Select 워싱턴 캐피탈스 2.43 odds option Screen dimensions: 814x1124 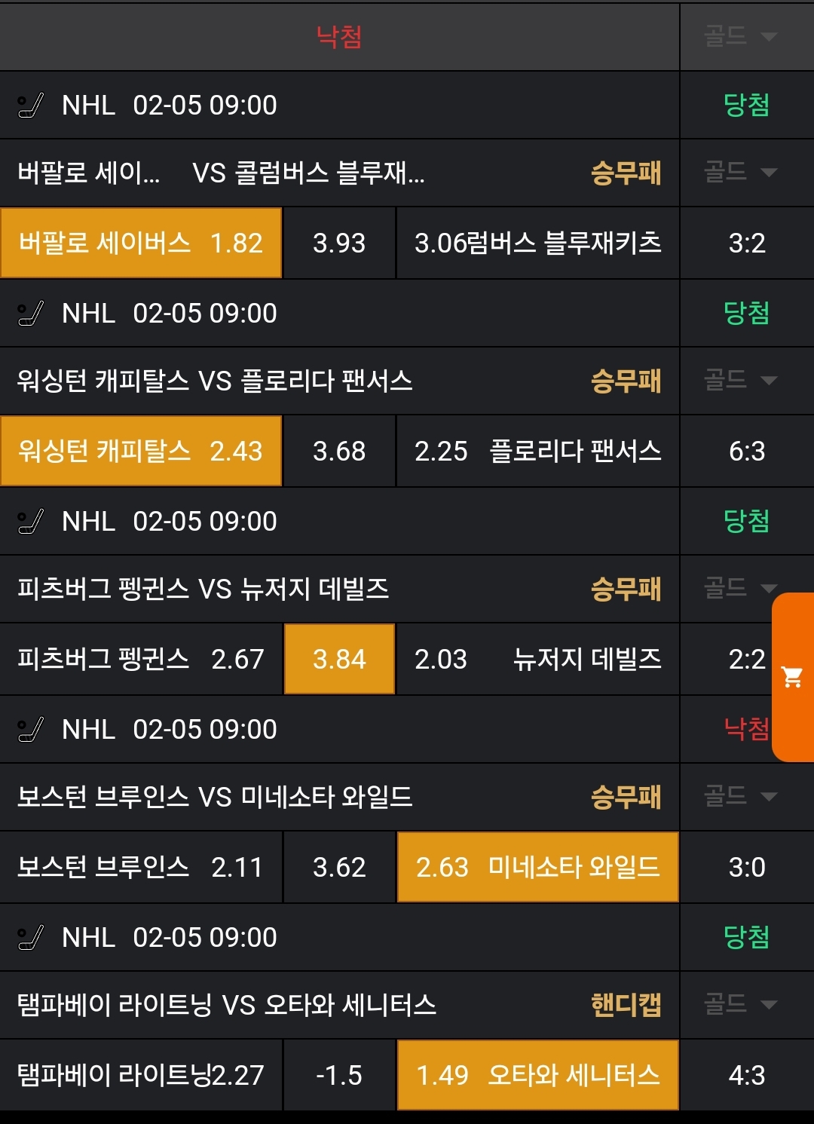[x=141, y=452]
